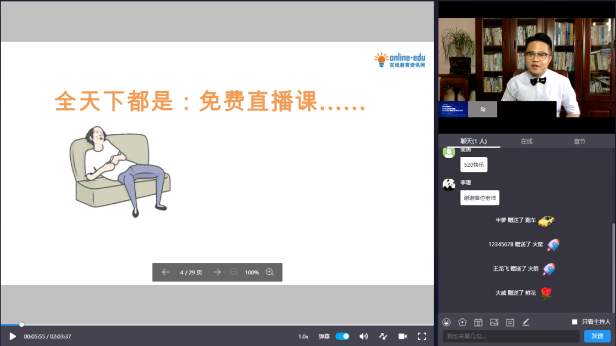Click the pencil edit icon in chat
Image resolution: width=616 pixels, height=346 pixels.
point(526,322)
